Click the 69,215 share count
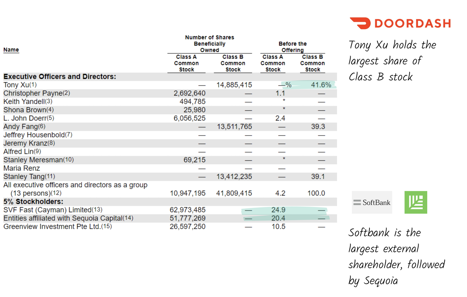The height and width of the screenshot is (297, 467). tap(194, 160)
